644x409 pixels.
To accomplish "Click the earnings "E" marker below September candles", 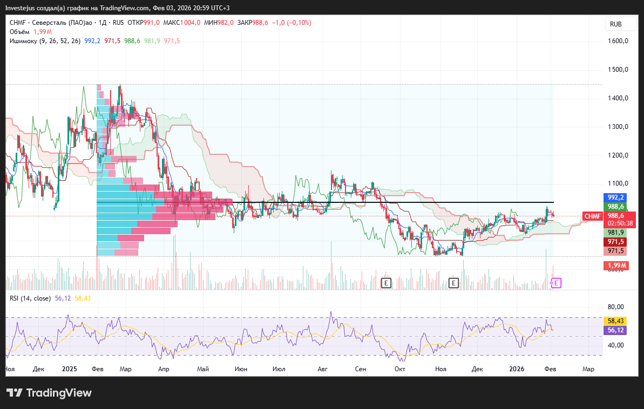I will (x=386, y=283).
